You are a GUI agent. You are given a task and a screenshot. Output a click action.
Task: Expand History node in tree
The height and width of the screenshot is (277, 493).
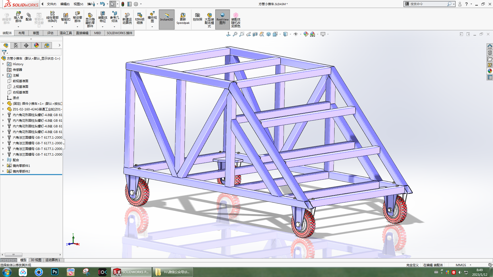pyautogui.click(x=3, y=64)
